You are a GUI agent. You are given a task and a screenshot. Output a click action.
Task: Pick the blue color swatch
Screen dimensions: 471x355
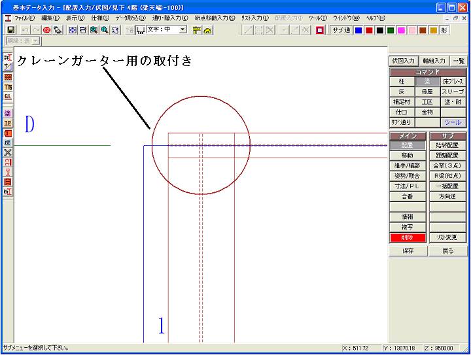click(x=358, y=30)
